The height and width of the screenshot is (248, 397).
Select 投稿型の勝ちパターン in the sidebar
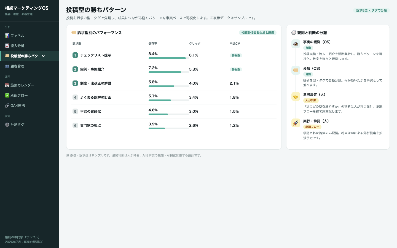pos(29,56)
